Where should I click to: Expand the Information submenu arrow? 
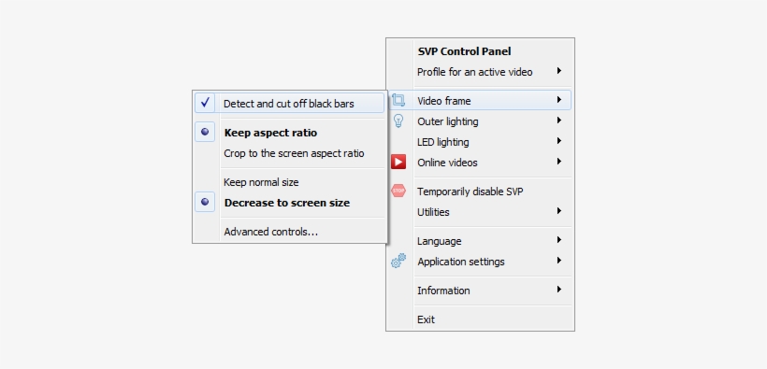click(x=558, y=290)
